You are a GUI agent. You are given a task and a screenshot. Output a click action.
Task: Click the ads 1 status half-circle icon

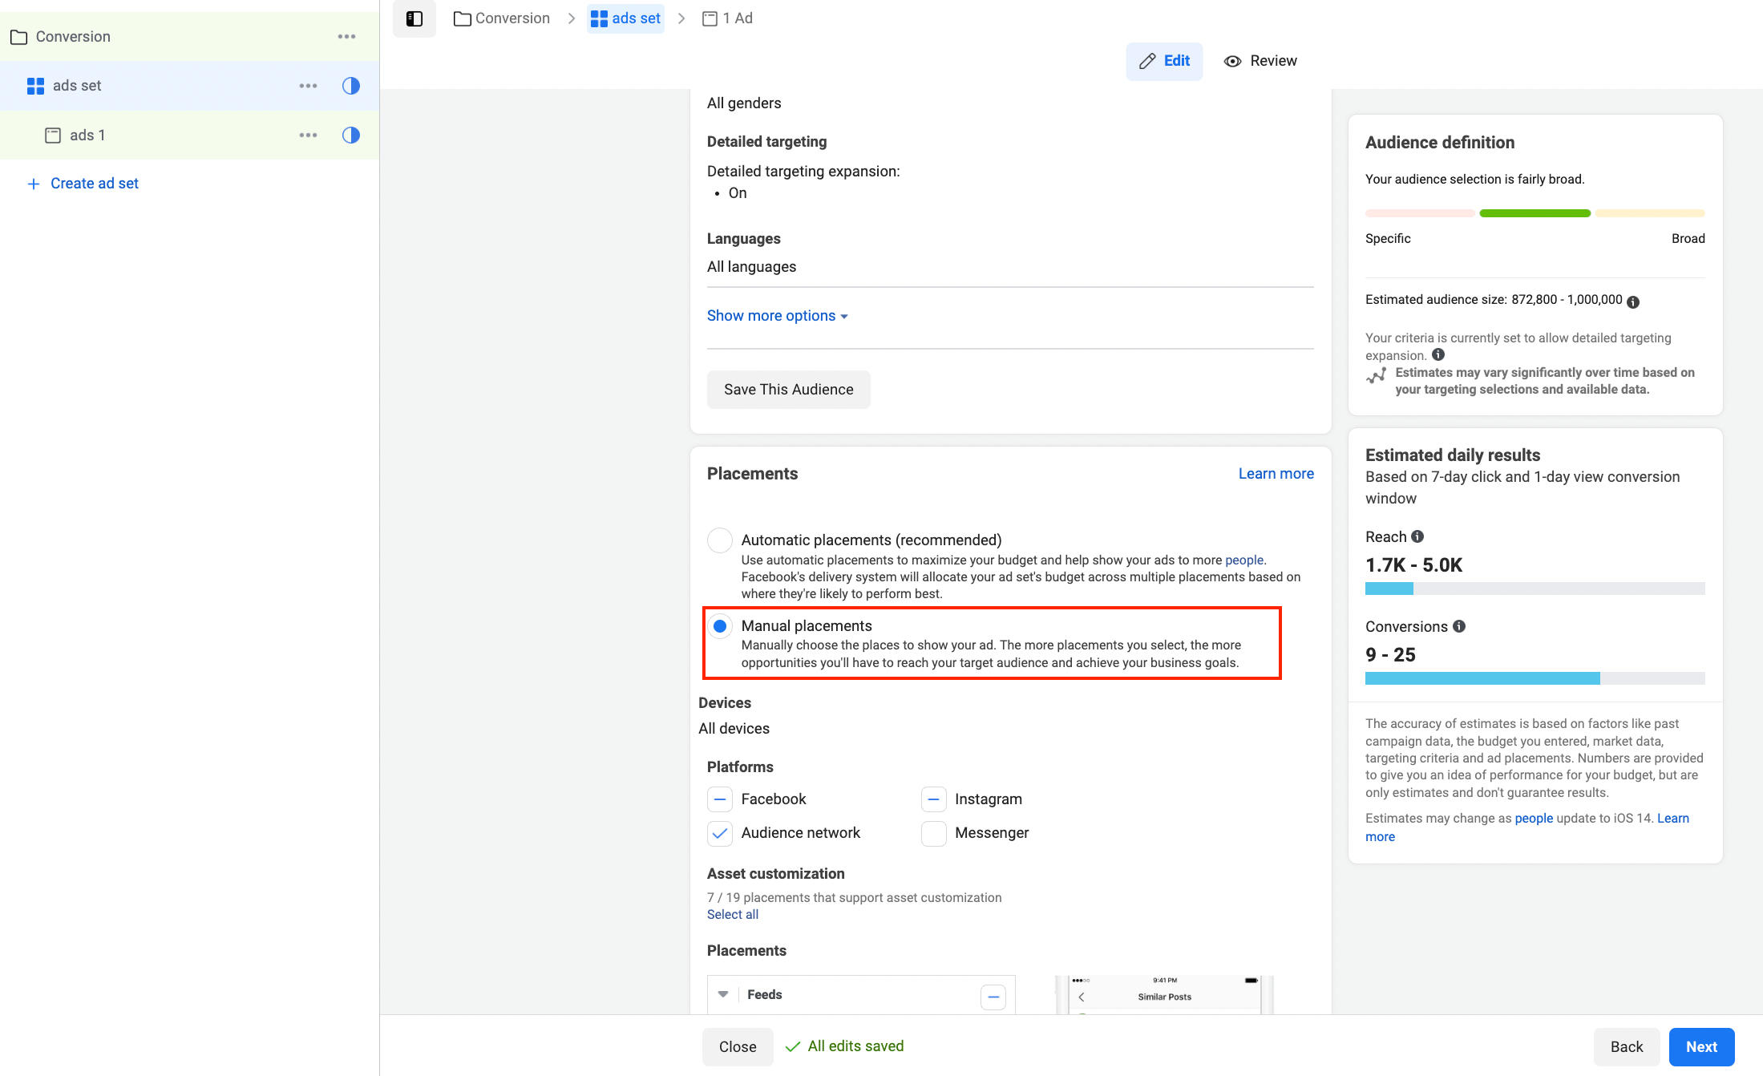(x=351, y=136)
